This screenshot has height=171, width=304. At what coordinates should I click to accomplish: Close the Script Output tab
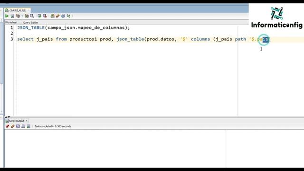click(27, 121)
